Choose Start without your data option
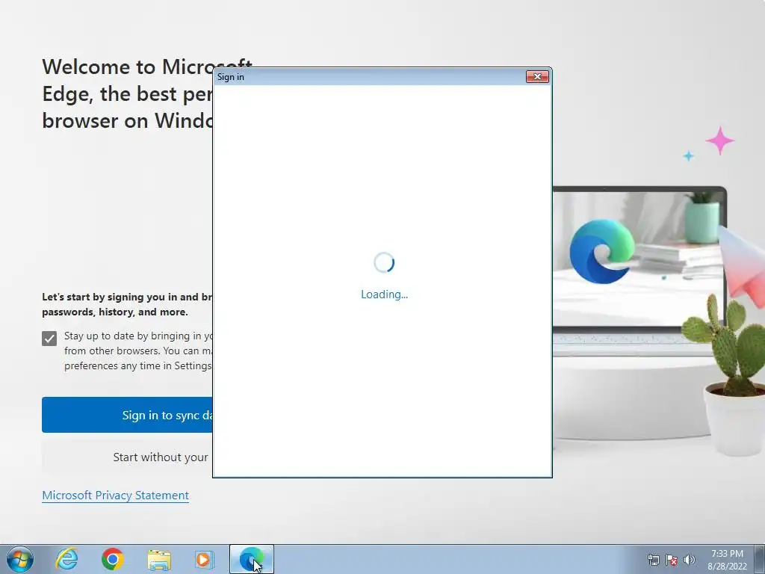 [127, 457]
